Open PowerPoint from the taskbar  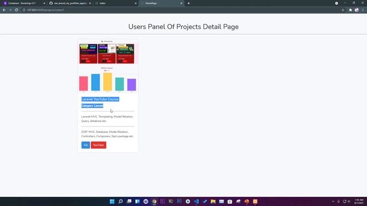pyautogui.click(x=247, y=201)
